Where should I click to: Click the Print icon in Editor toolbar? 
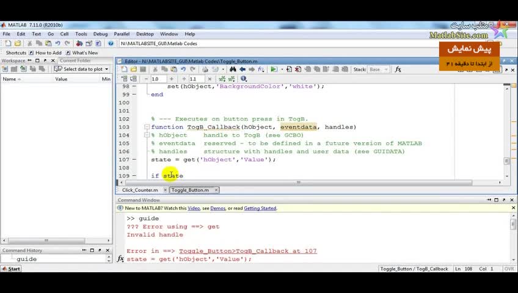pos(205,70)
